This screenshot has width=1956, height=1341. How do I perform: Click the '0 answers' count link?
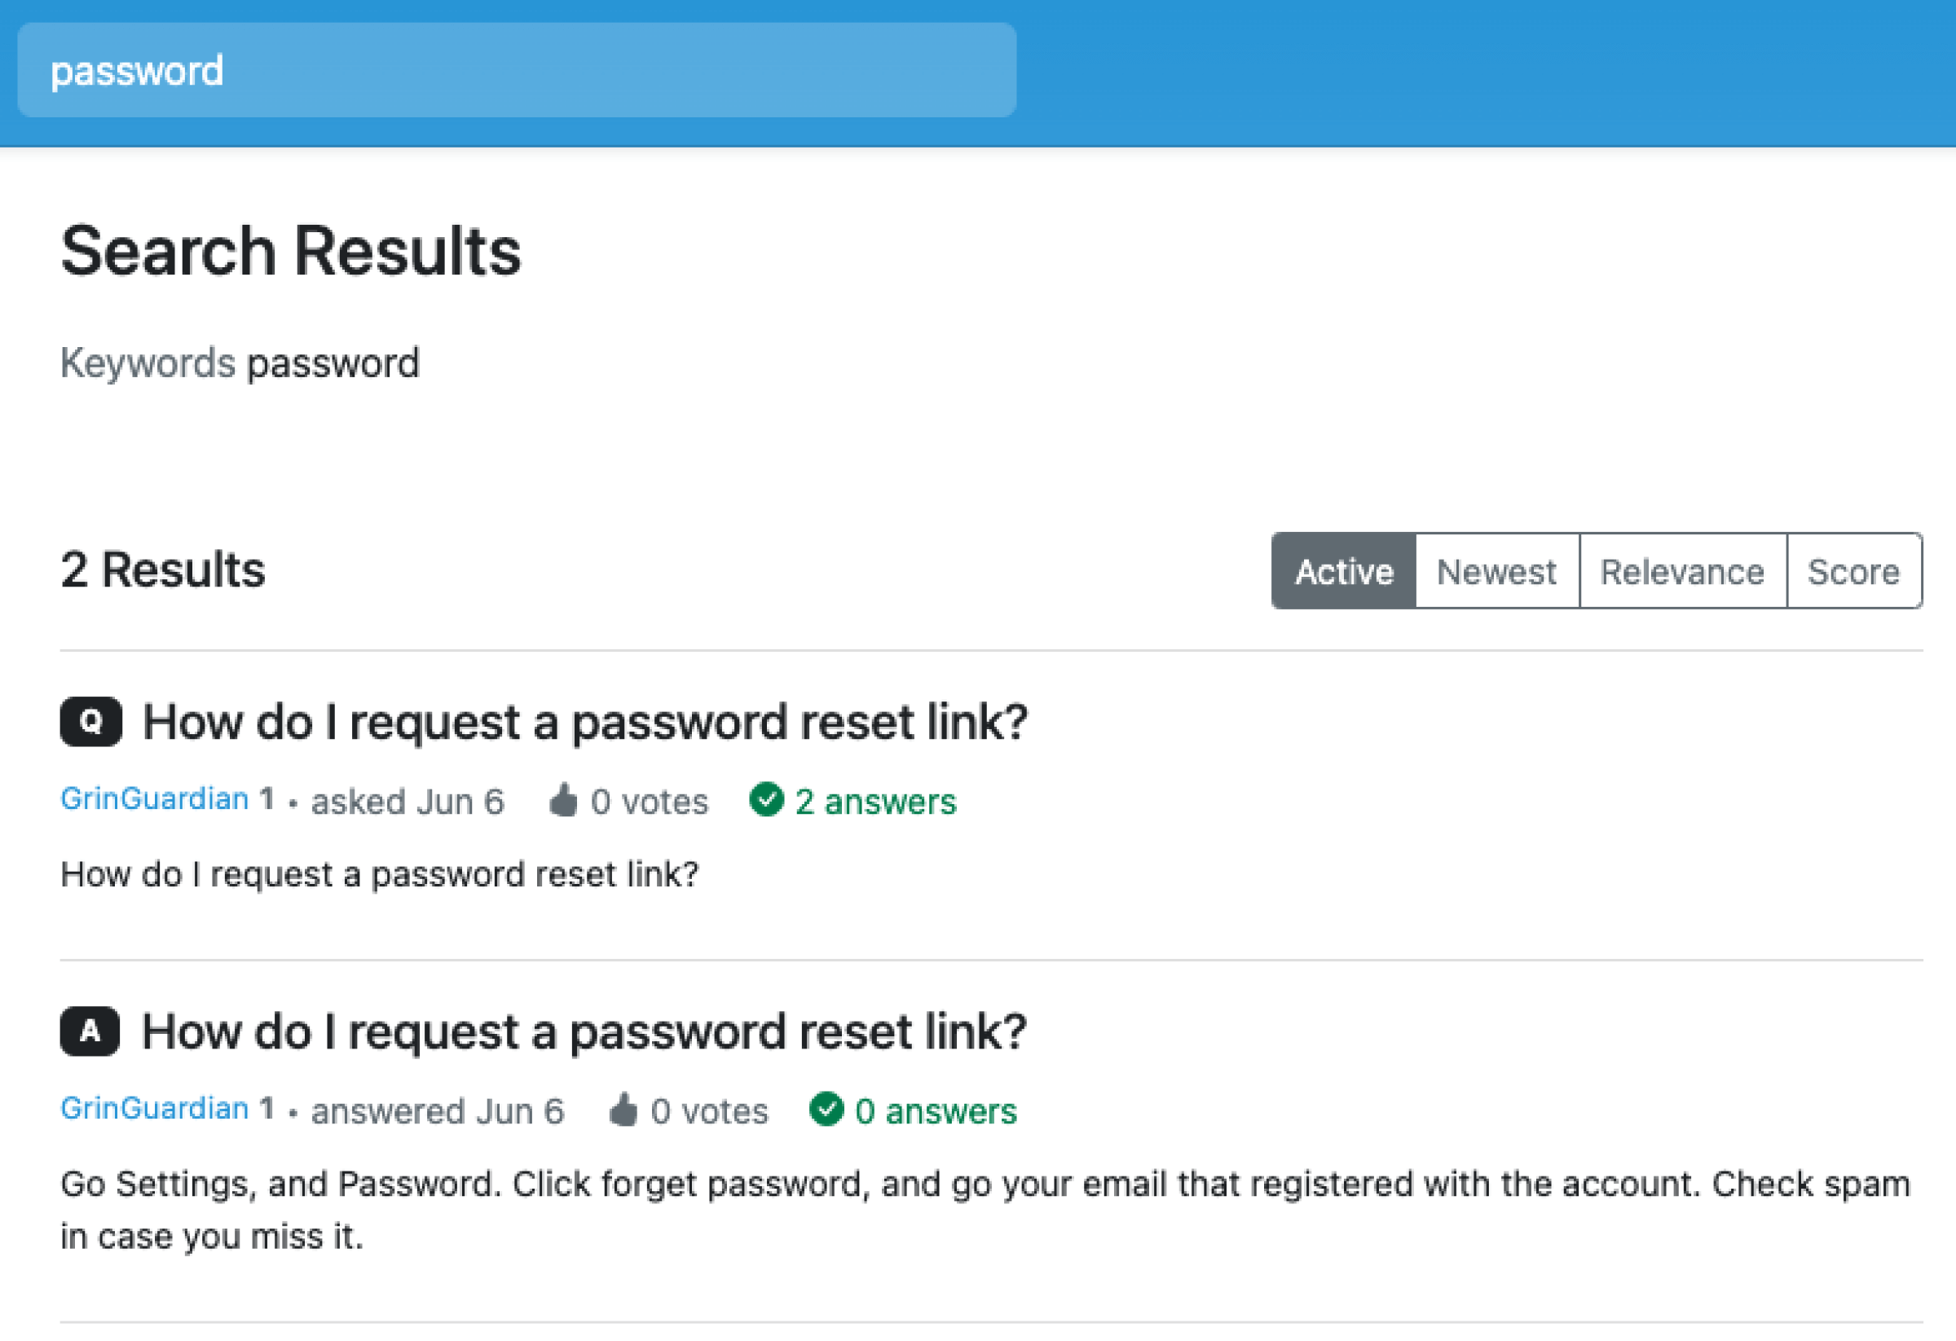(936, 1110)
